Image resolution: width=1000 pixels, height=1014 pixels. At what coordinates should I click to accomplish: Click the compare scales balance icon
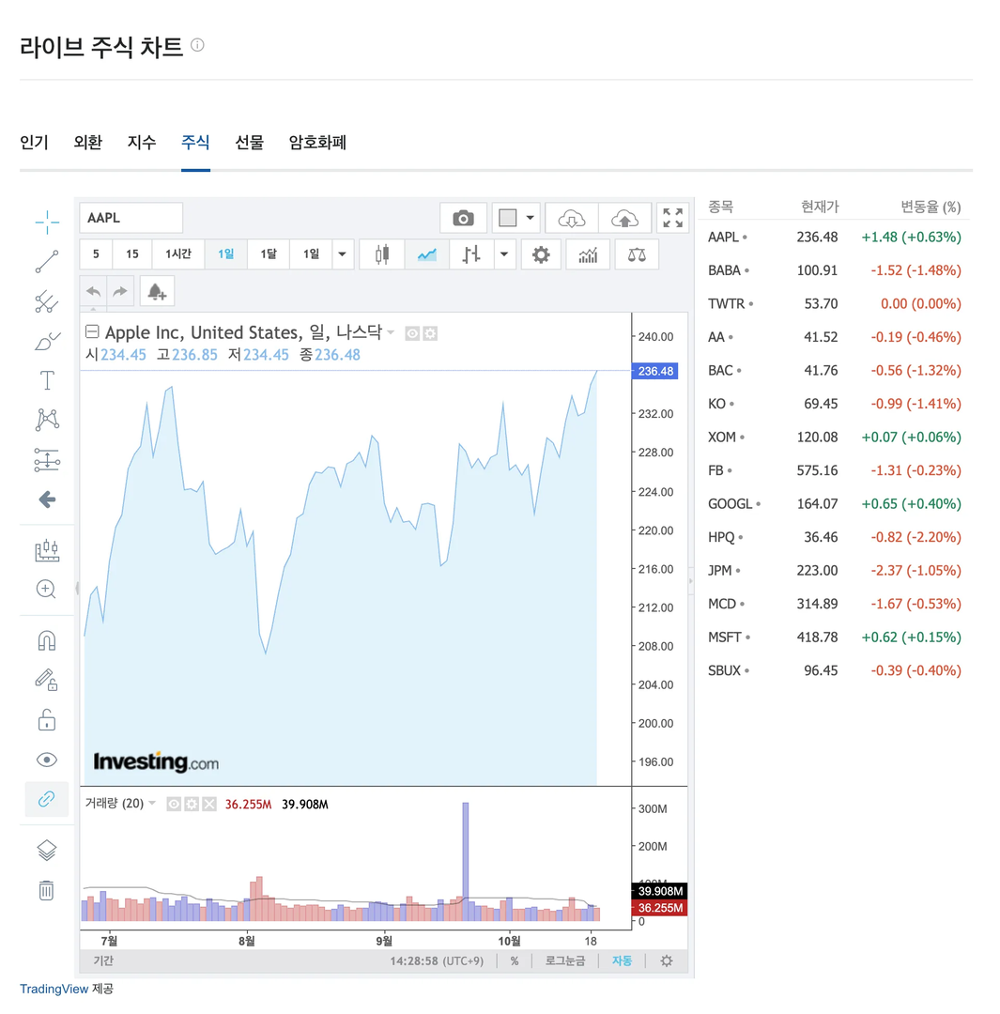pyautogui.click(x=637, y=254)
